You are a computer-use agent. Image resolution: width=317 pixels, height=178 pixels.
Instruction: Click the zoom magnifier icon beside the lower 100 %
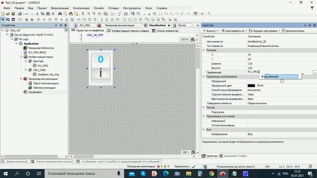(193, 152)
